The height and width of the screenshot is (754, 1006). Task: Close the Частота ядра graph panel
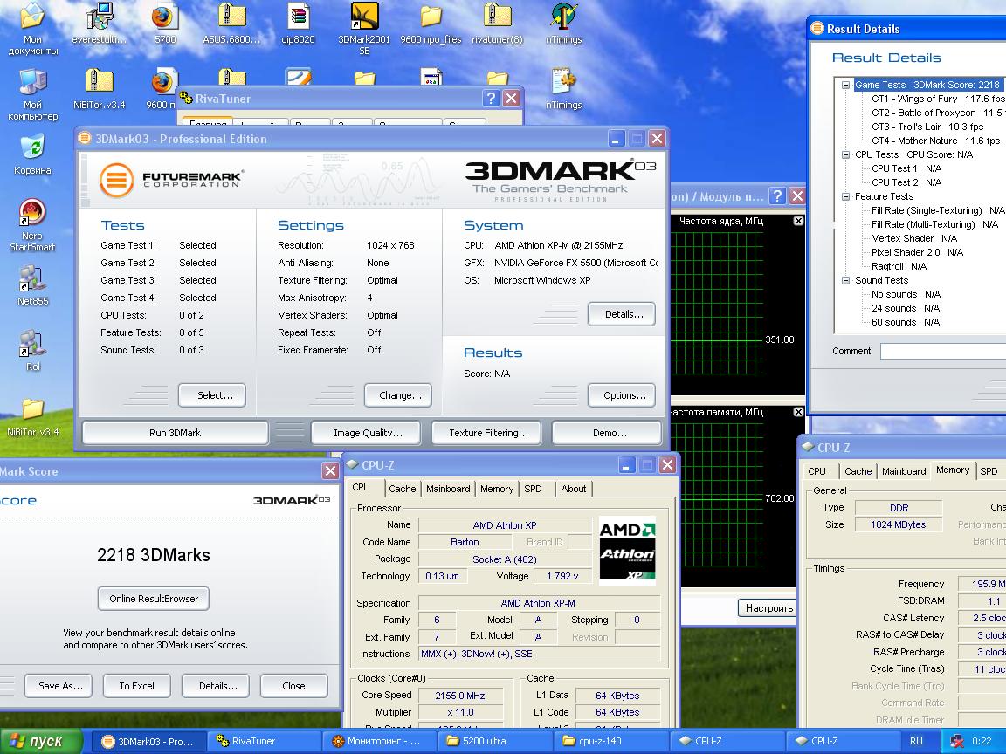(x=798, y=221)
